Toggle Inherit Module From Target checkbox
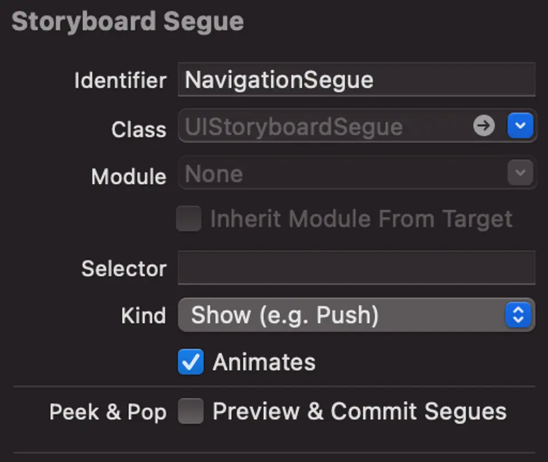The image size is (548, 462). (189, 219)
